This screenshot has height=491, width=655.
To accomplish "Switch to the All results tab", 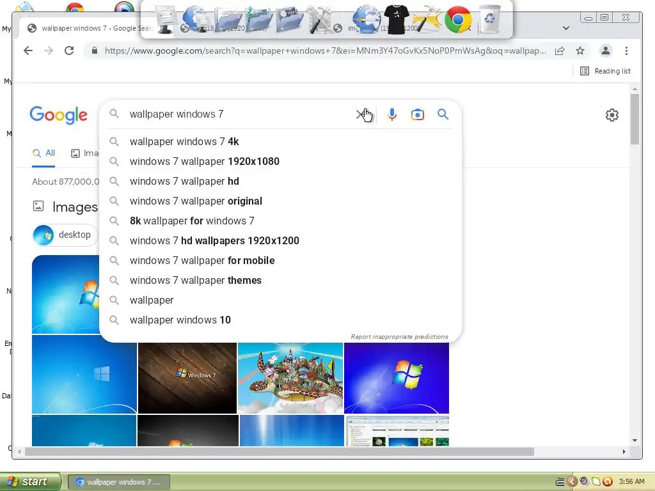I will (43, 153).
